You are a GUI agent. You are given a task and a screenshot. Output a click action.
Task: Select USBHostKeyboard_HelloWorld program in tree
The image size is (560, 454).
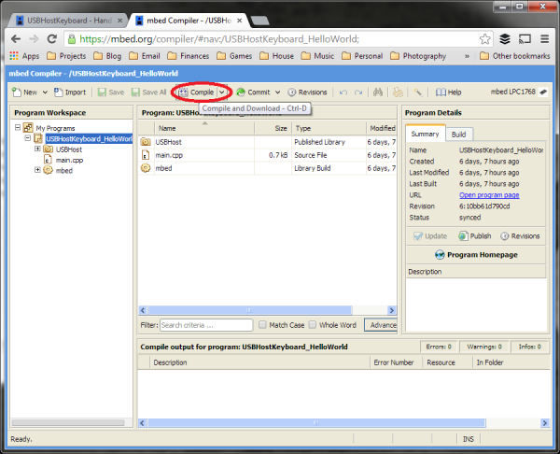point(89,138)
